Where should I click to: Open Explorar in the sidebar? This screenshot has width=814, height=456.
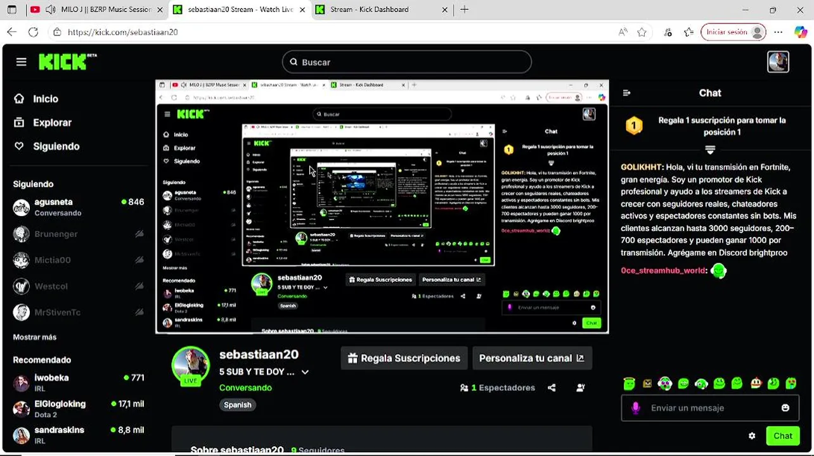click(43, 123)
